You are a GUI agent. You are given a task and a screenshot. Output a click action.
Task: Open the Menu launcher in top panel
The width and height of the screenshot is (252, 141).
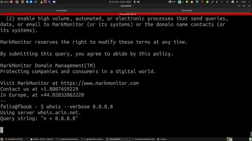5,2
